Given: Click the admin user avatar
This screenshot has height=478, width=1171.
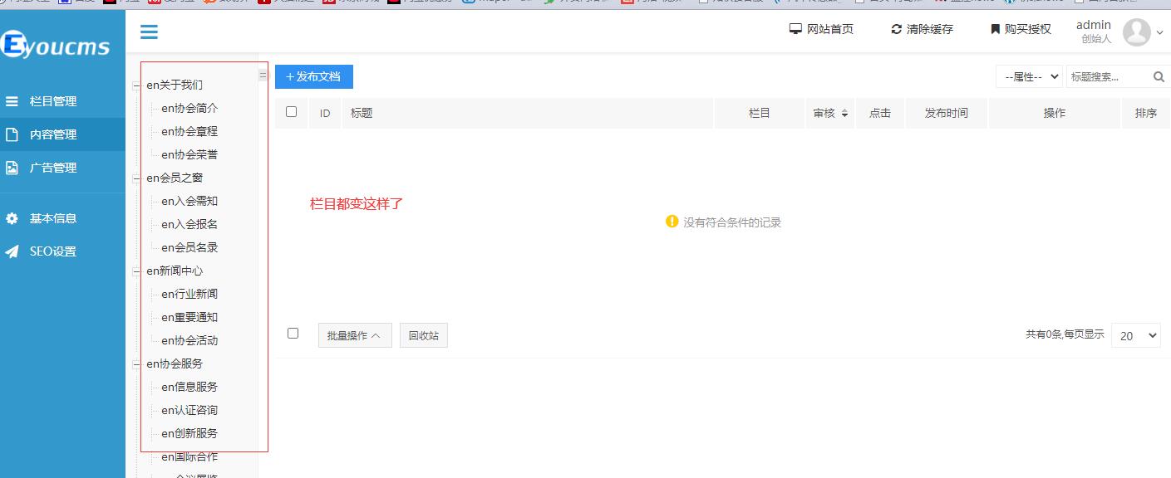Looking at the screenshot, I should (1136, 32).
